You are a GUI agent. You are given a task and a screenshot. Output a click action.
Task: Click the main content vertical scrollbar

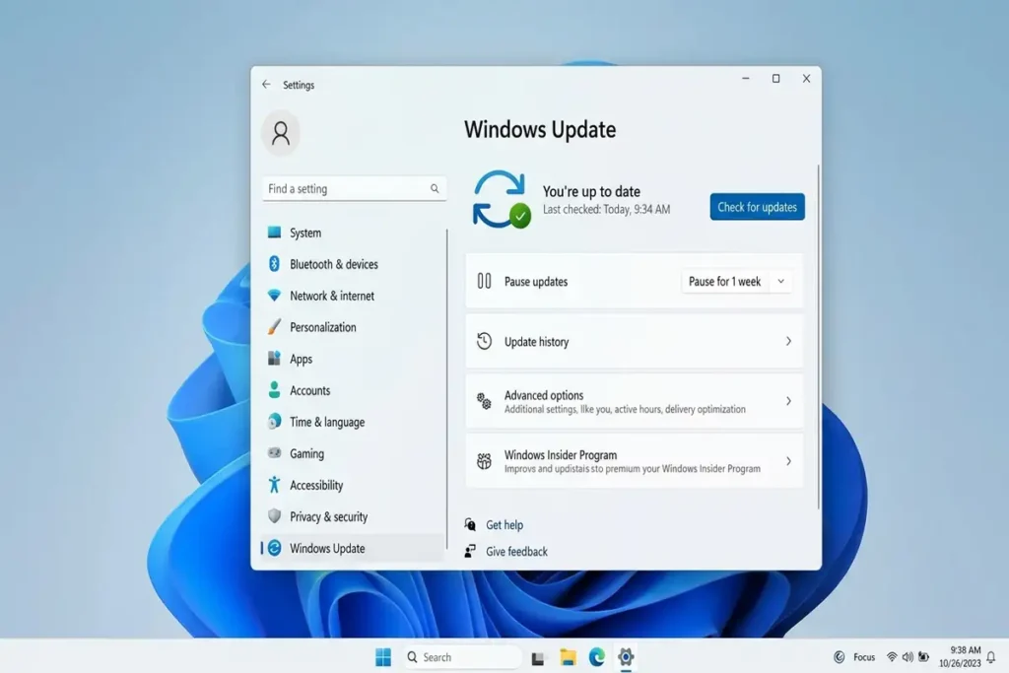(x=819, y=337)
